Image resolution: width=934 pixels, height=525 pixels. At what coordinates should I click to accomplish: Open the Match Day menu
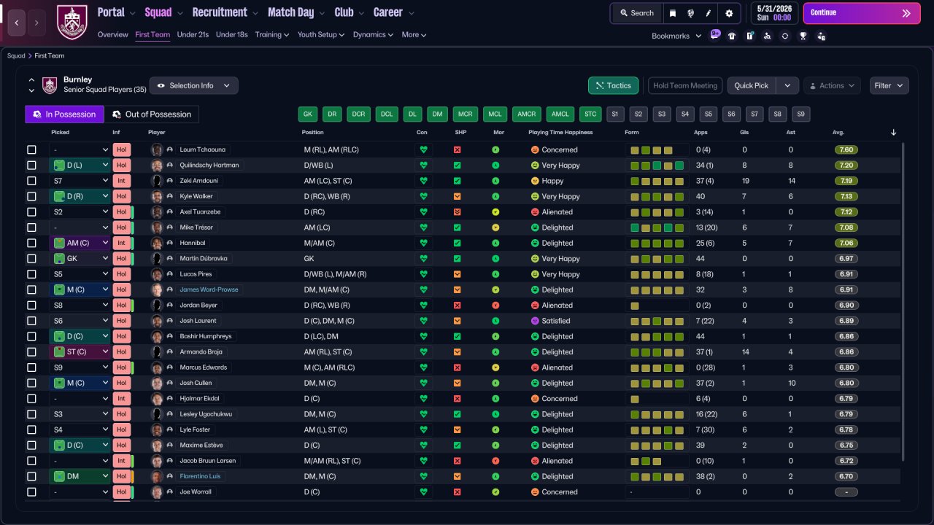click(x=296, y=12)
